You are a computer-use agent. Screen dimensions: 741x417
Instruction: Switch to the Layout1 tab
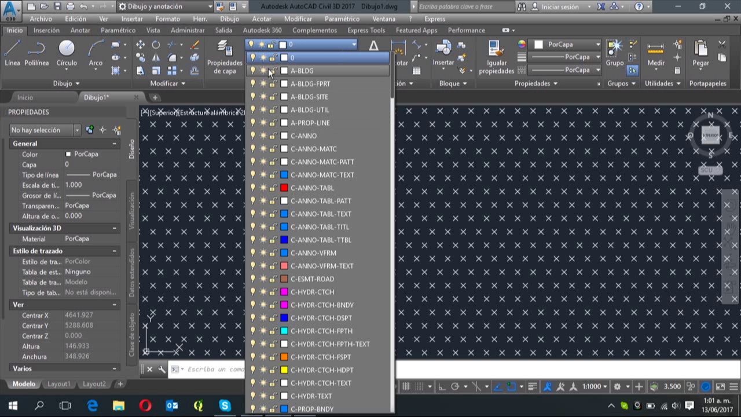pyautogui.click(x=58, y=384)
